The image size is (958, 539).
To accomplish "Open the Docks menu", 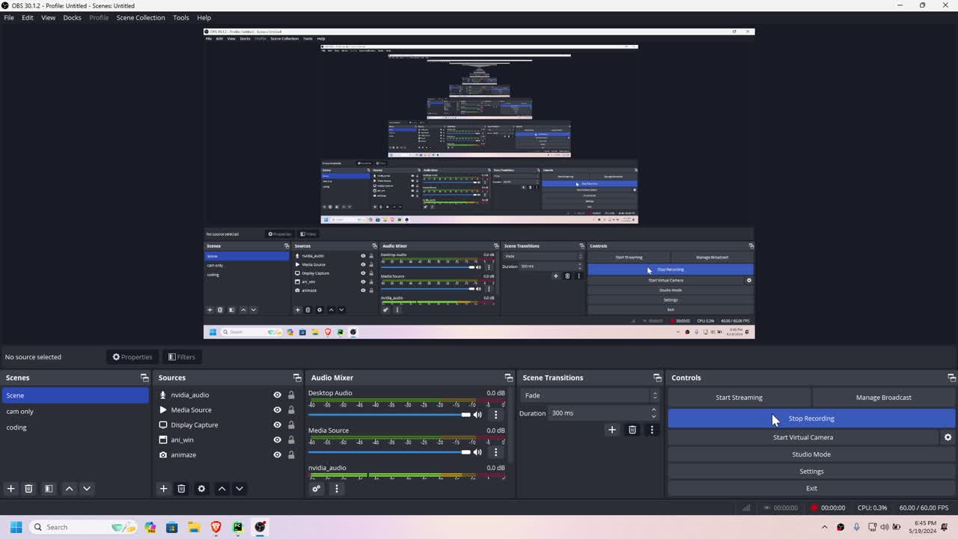I will pos(72,17).
